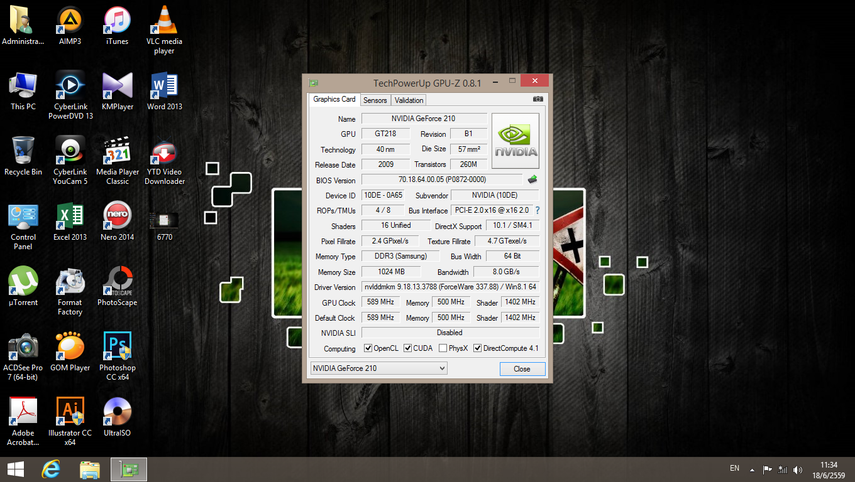Open the volume speaker tray icon
The width and height of the screenshot is (855, 482).
798,469
